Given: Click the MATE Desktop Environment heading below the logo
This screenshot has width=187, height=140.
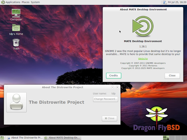Looking at the screenshot, I should (143, 41).
